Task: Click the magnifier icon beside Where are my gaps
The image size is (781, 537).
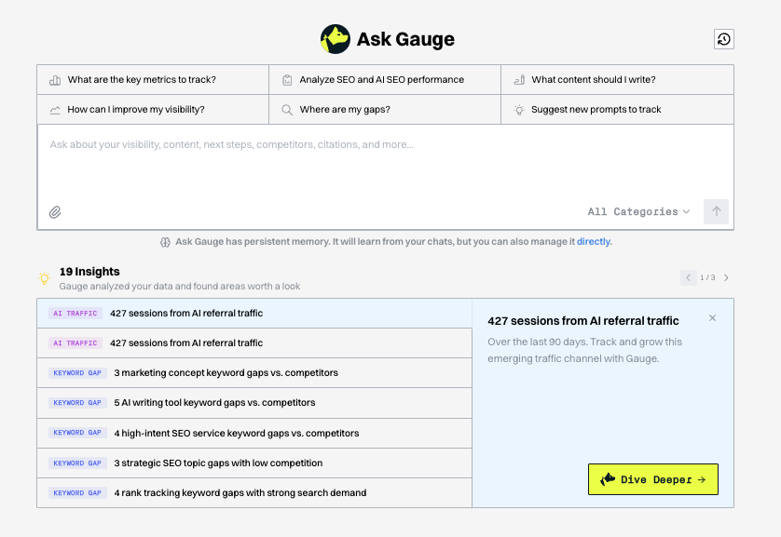Action: pos(287,110)
